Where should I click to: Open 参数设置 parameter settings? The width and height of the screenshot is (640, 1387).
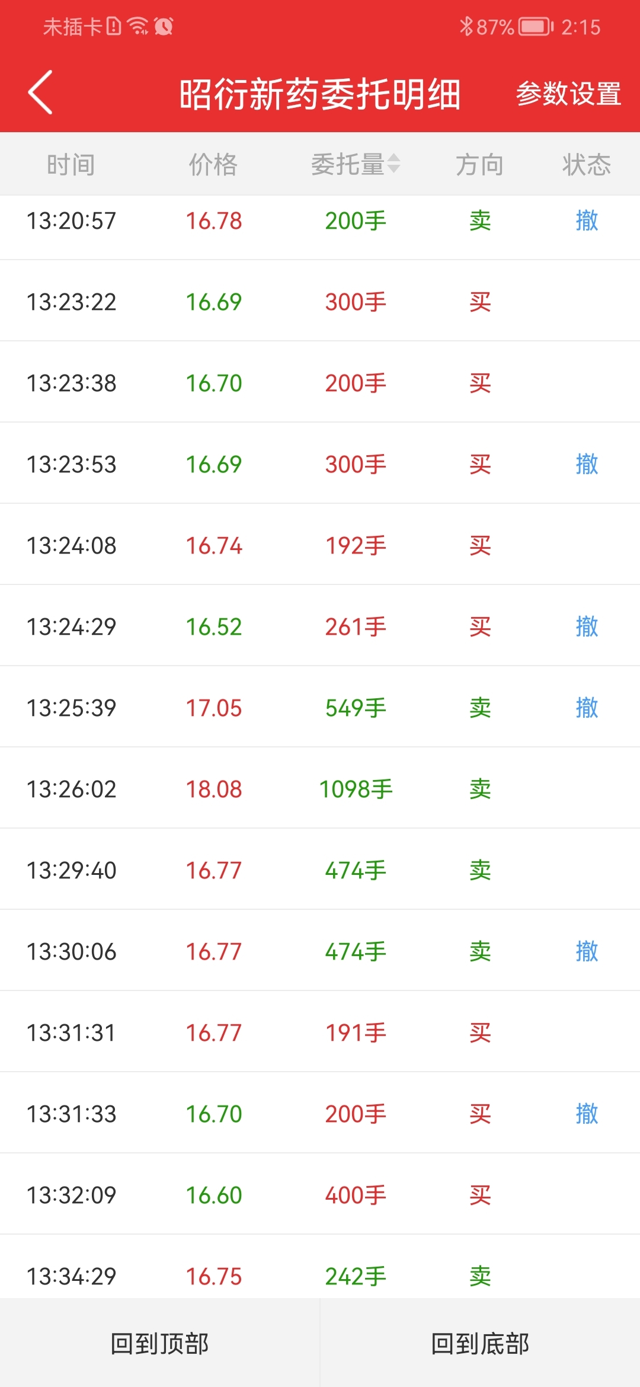[568, 94]
